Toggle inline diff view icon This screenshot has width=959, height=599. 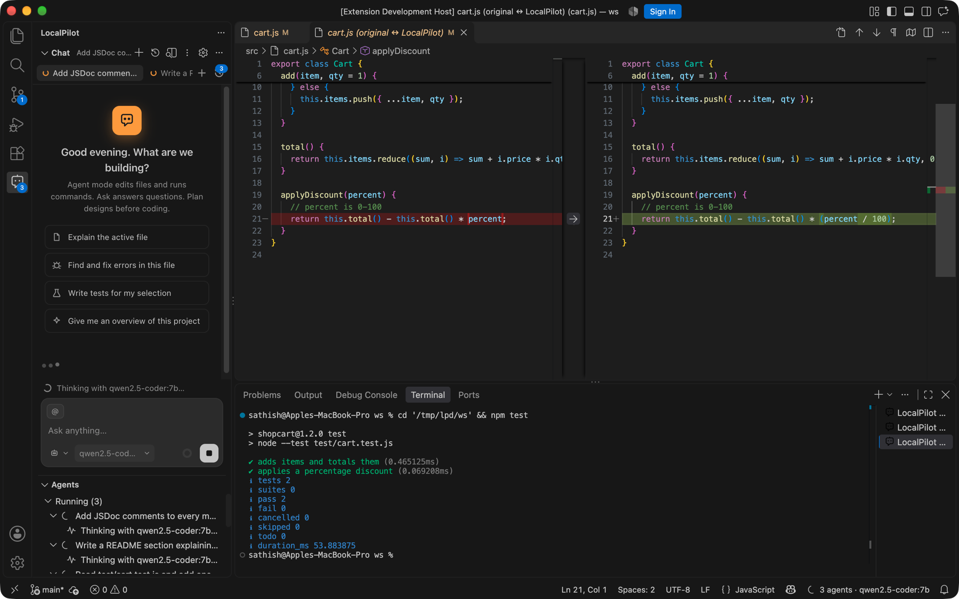click(x=928, y=32)
